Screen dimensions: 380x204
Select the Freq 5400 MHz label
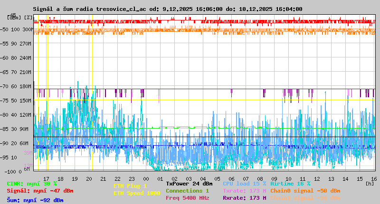[187, 198]
